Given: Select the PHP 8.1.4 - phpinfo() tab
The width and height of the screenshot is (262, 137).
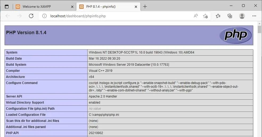Looking at the screenshot, I should point(108,7).
